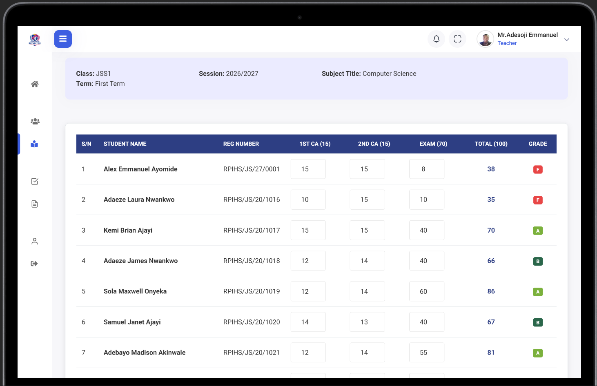Expand the Mr.Adesoji Emmanuel account dropdown
Viewport: 597px width, 386px height.
[x=566, y=40]
